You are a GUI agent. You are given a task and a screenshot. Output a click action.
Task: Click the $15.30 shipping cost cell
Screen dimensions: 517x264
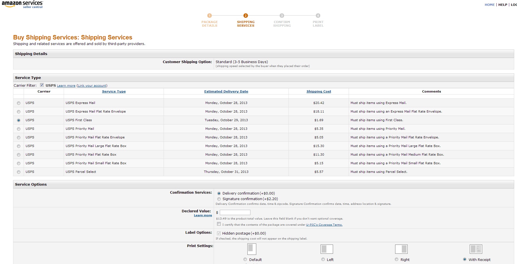coord(319,146)
